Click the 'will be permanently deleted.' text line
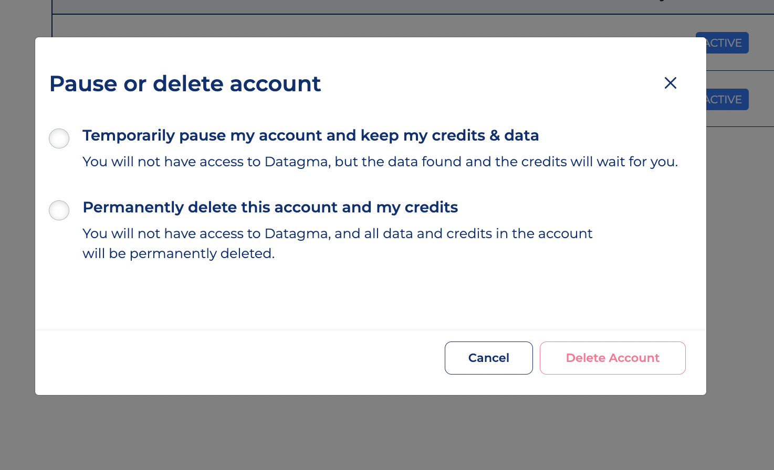 [179, 253]
